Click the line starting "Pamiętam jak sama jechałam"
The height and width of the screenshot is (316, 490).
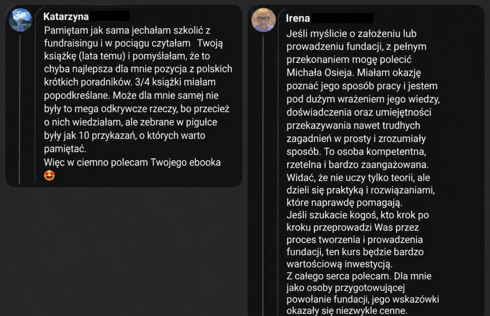(127, 30)
